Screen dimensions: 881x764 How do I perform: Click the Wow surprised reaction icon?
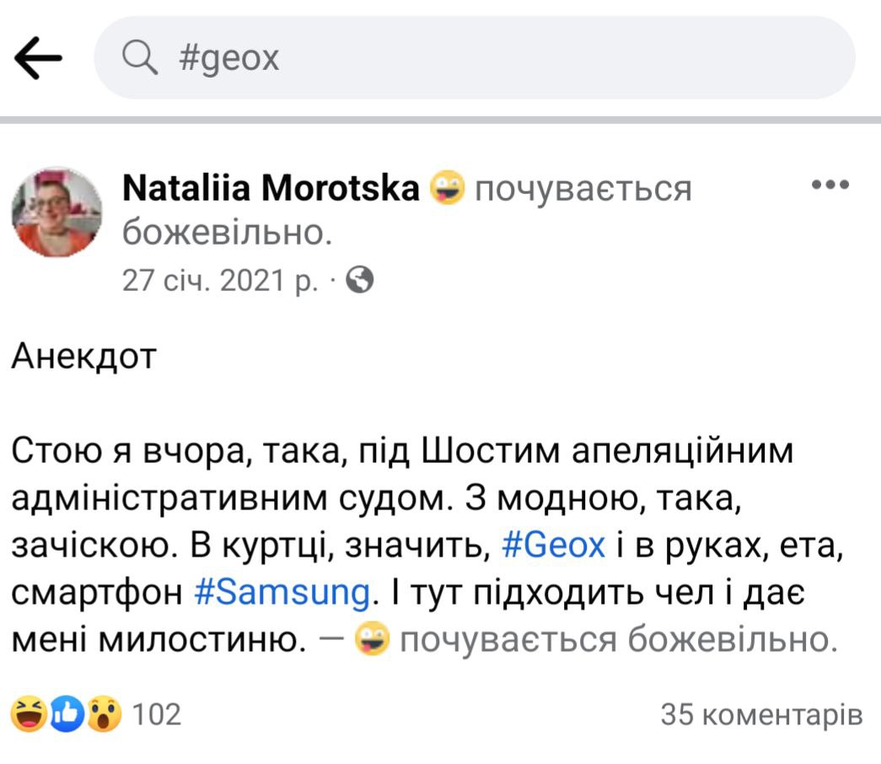pos(105,715)
